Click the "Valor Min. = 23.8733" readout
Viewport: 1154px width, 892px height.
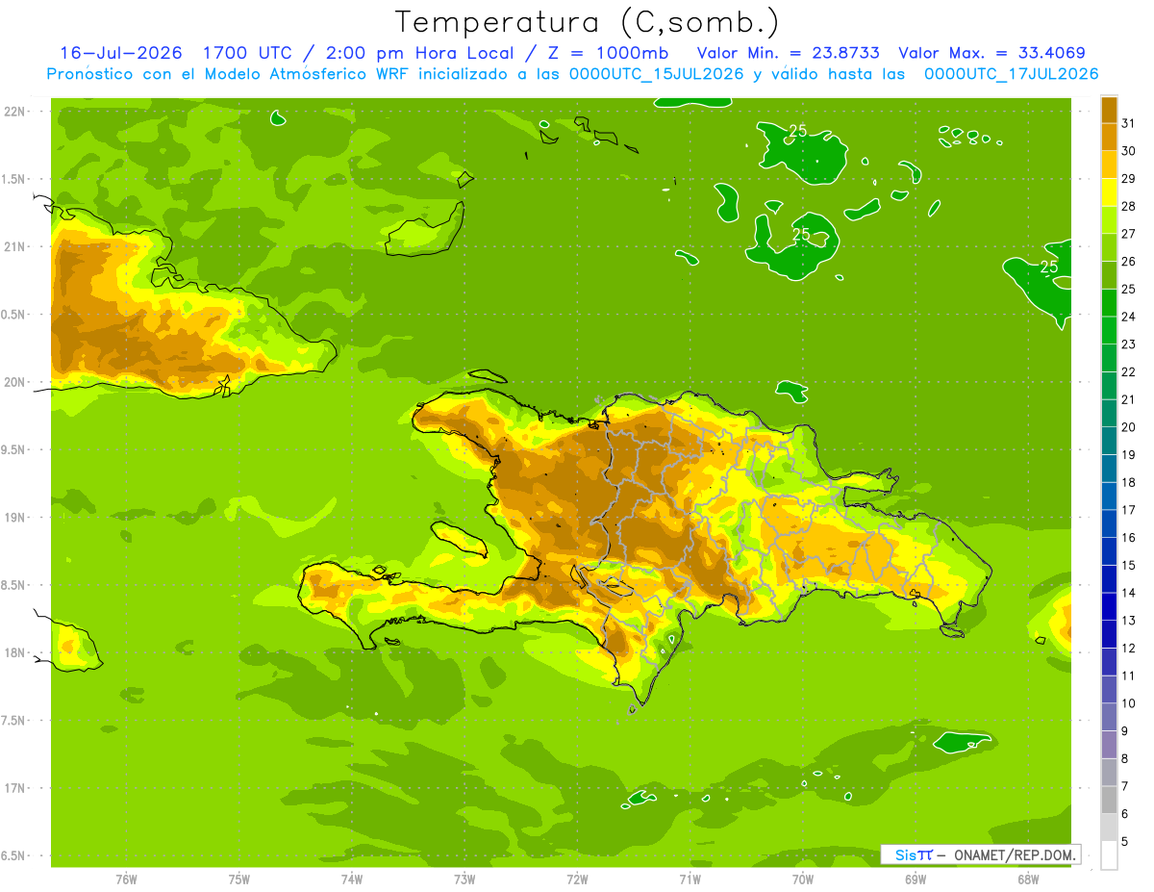(788, 53)
